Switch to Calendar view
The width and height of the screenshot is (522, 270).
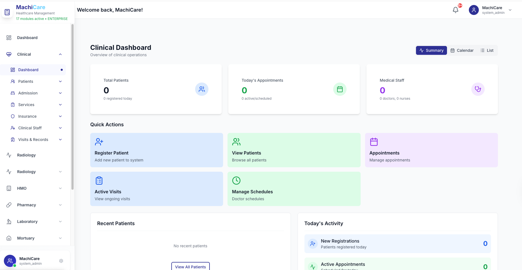(x=462, y=50)
